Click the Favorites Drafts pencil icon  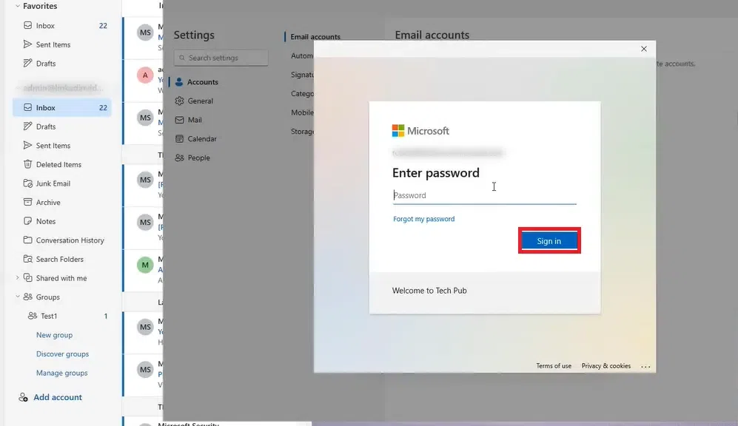click(x=28, y=63)
